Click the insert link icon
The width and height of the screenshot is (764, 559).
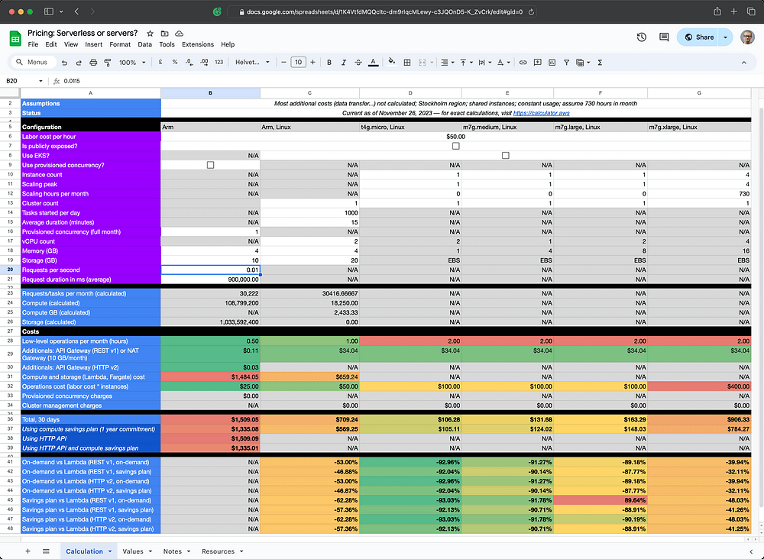[523, 63]
